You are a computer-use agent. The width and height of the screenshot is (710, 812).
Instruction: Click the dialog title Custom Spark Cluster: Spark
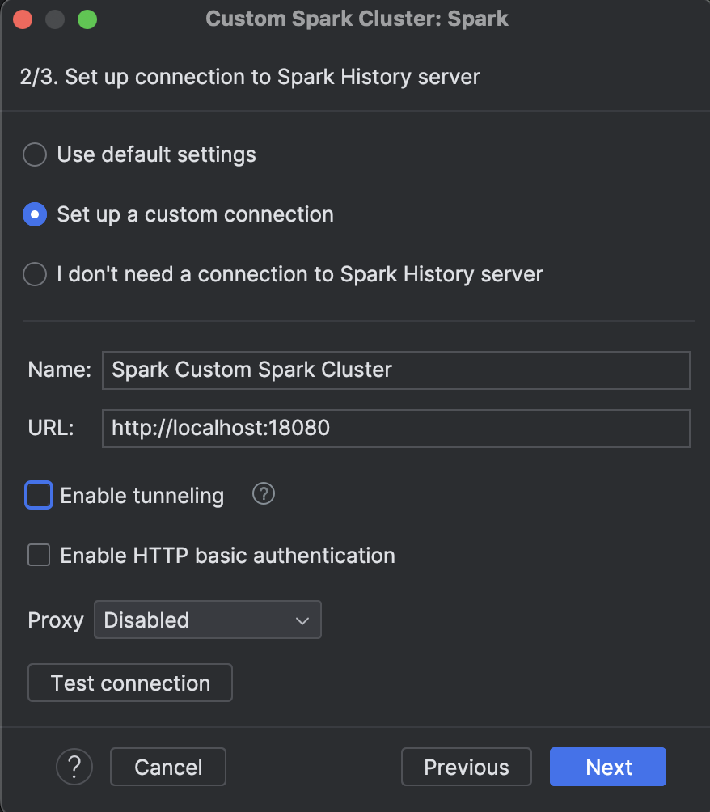click(x=355, y=19)
